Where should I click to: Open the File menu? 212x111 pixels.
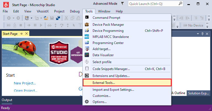coord(5,11)
